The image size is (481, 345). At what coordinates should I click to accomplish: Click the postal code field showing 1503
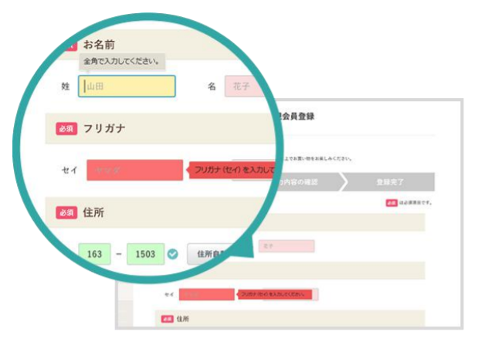point(146,253)
